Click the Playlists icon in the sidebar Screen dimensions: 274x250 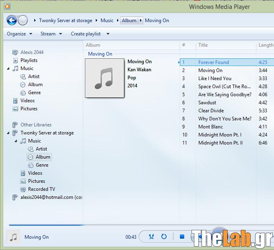click(x=15, y=60)
